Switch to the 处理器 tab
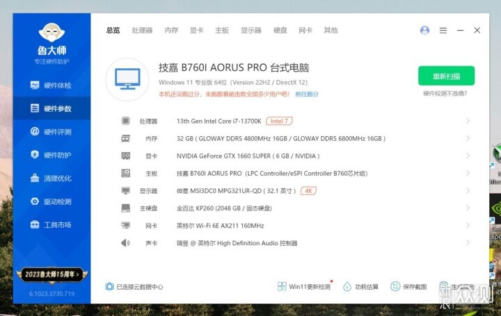 point(142,31)
